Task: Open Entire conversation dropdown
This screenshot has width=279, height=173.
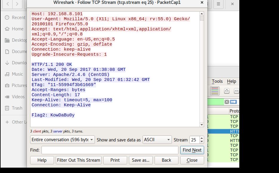Action: (x=62, y=140)
